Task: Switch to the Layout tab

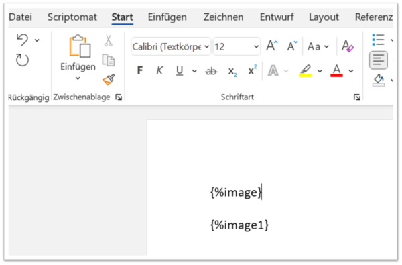Action: click(324, 17)
